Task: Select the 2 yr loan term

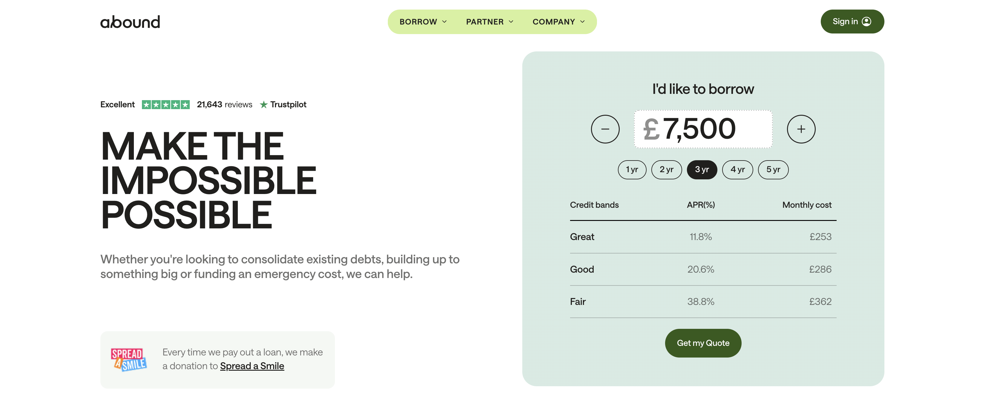Action: [666, 169]
